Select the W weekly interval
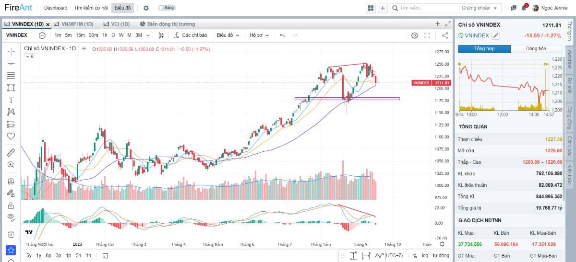This screenshot has width=576, height=262. coord(121,35)
